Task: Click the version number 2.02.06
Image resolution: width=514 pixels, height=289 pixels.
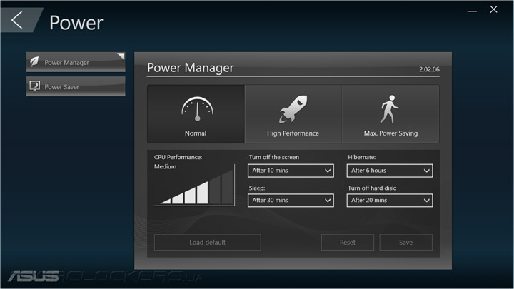Action: click(x=429, y=69)
